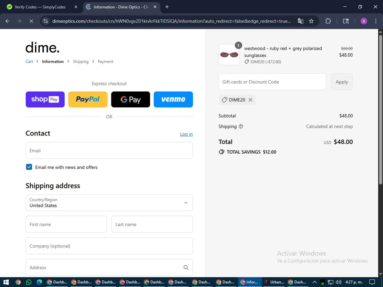Image resolution: width=383 pixels, height=287 pixels.
Task: Bookmark this page with star icon
Action: pos(311,21)
